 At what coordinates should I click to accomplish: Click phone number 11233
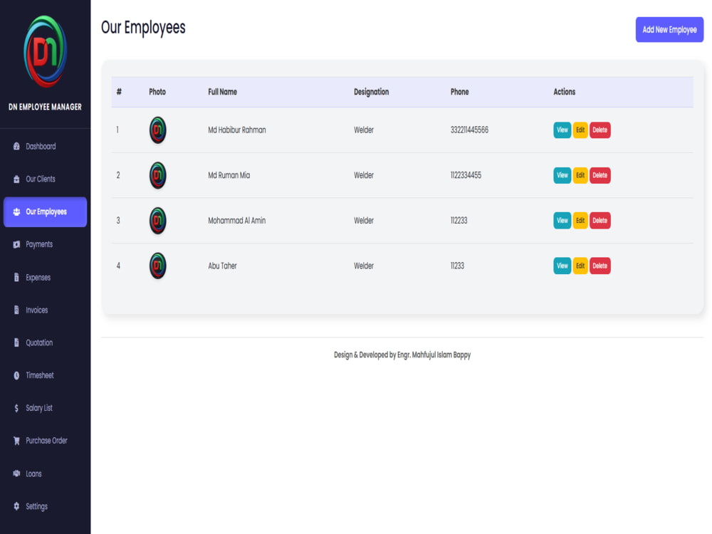[x=457, y=266]
